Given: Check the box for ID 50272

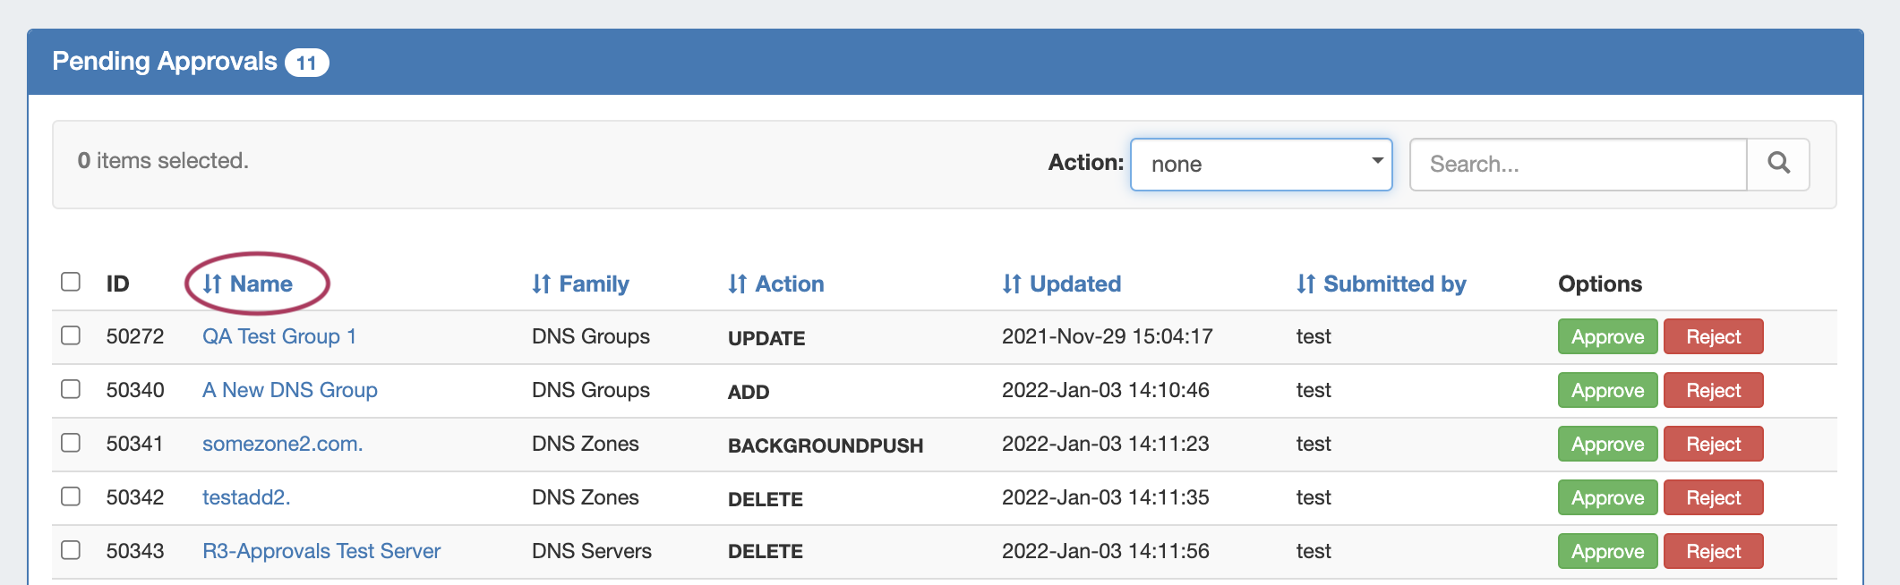Looking at the screenshot, I should [x=71, y=335].
